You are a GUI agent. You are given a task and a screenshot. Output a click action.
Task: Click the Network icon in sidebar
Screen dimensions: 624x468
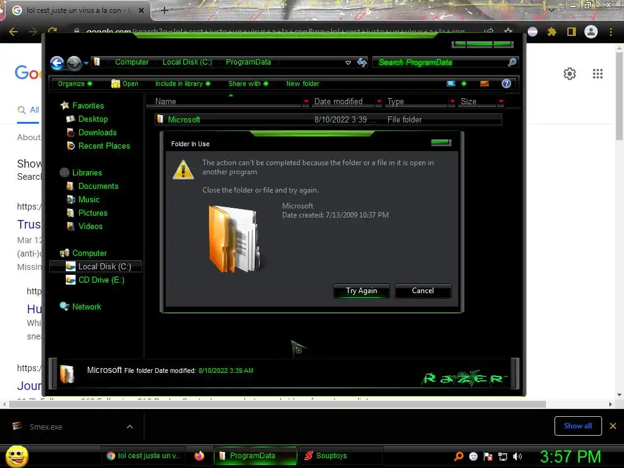pyautogui.click(x=64, y=306)
